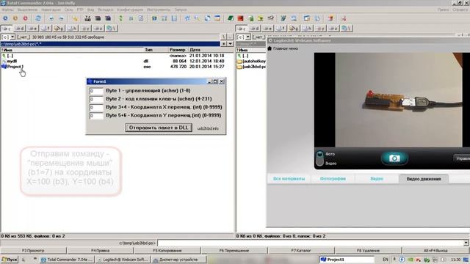Sort by Размер column header
Screen dimensions: 470x264
coord(177,50)
